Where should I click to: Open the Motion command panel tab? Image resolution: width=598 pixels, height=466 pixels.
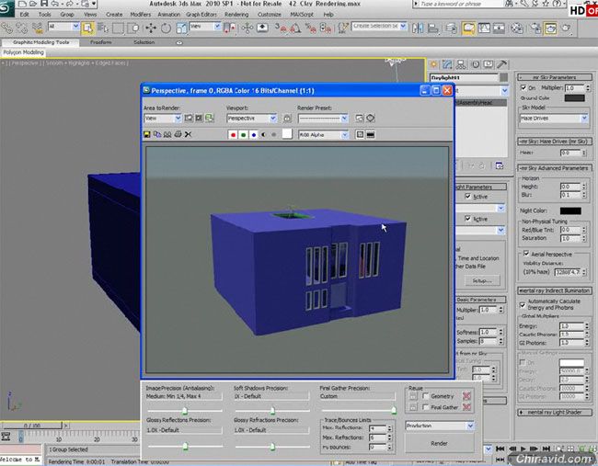(476, 64)
